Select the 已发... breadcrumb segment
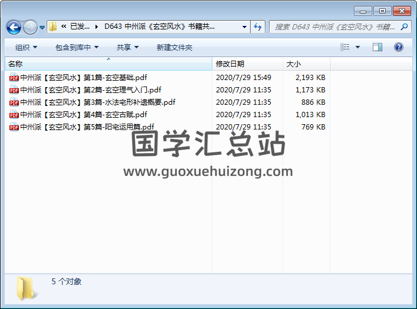This screenshot has height=309, width=417. coord(80,26)
